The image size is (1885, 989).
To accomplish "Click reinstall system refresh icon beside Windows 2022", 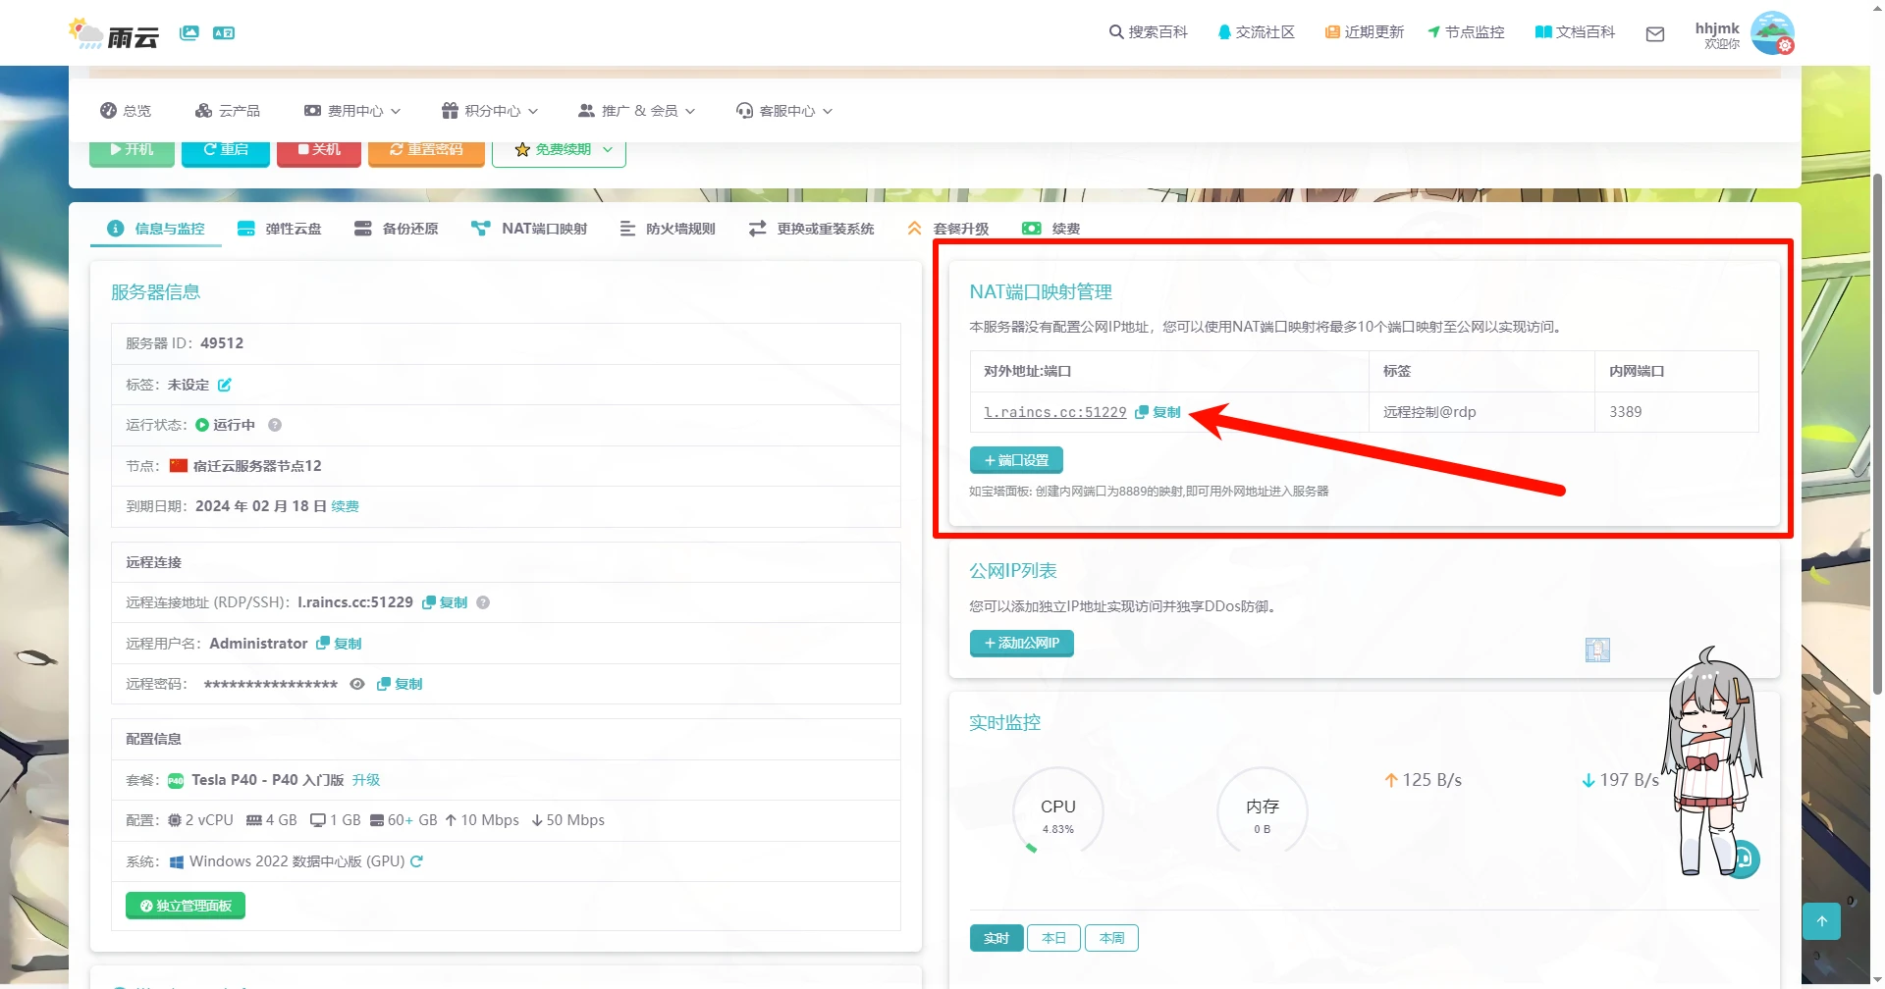I will point(416,861).
